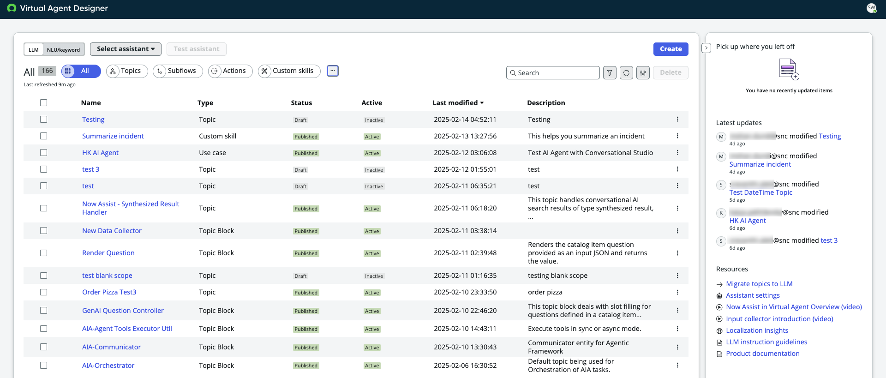Select all rows with header checkbox
The image size is (886, 378).
(x=44, y=103)
